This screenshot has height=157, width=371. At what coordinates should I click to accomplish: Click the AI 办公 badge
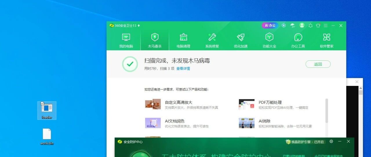270,25
